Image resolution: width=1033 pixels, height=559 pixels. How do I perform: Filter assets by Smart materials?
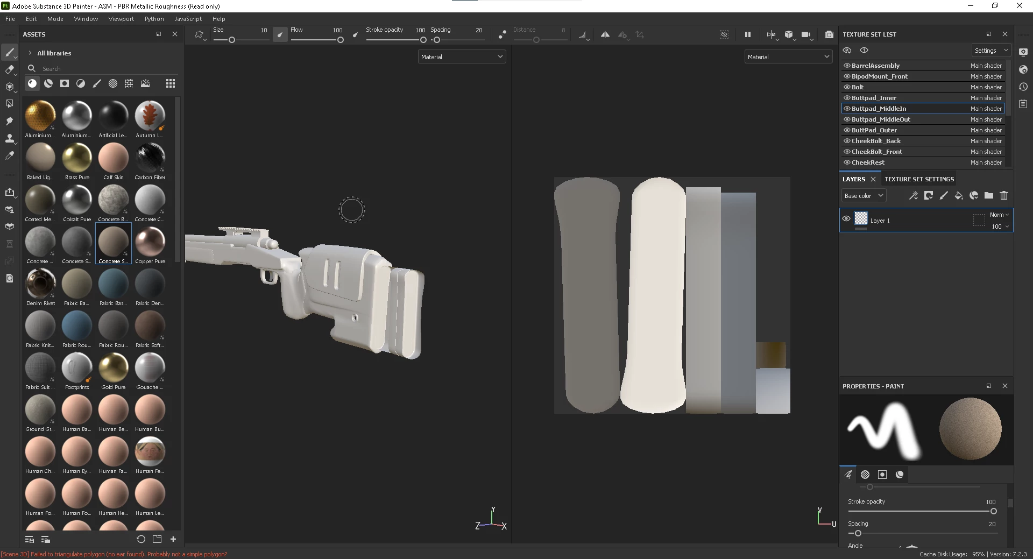click(x=48, y=83)
